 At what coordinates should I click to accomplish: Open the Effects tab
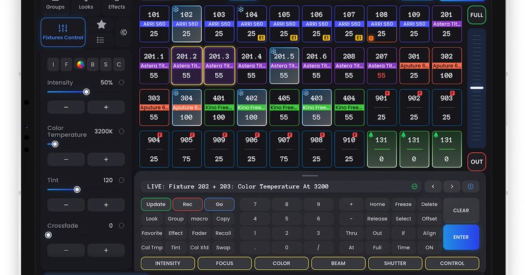117,6
